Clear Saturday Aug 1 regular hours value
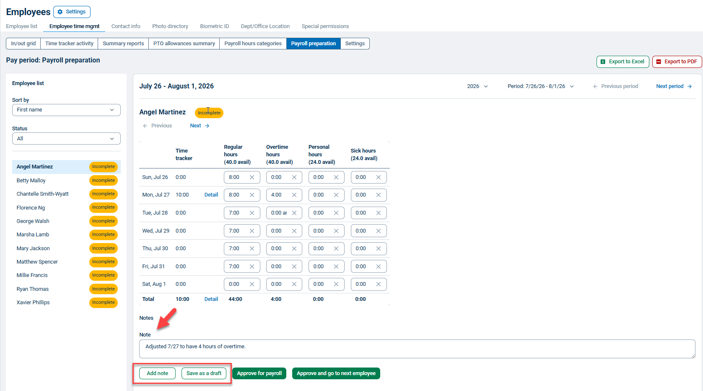 252,284
